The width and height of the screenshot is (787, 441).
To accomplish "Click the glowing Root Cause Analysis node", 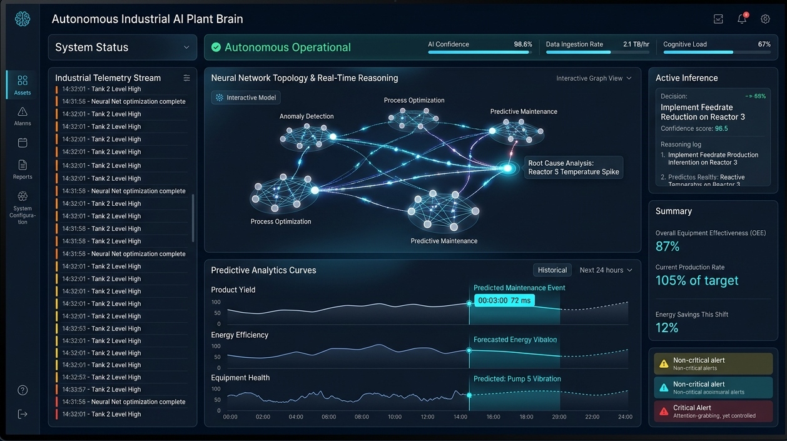I will click(508, 168).
